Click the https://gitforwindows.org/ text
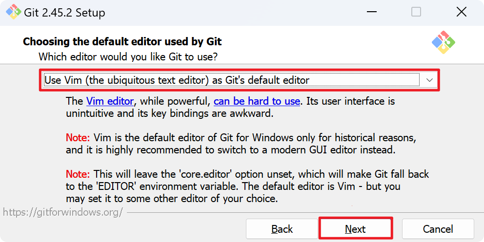 [63, 212]
